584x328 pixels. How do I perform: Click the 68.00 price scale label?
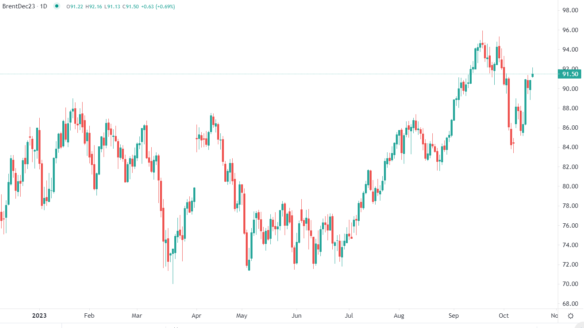point(570,304)
